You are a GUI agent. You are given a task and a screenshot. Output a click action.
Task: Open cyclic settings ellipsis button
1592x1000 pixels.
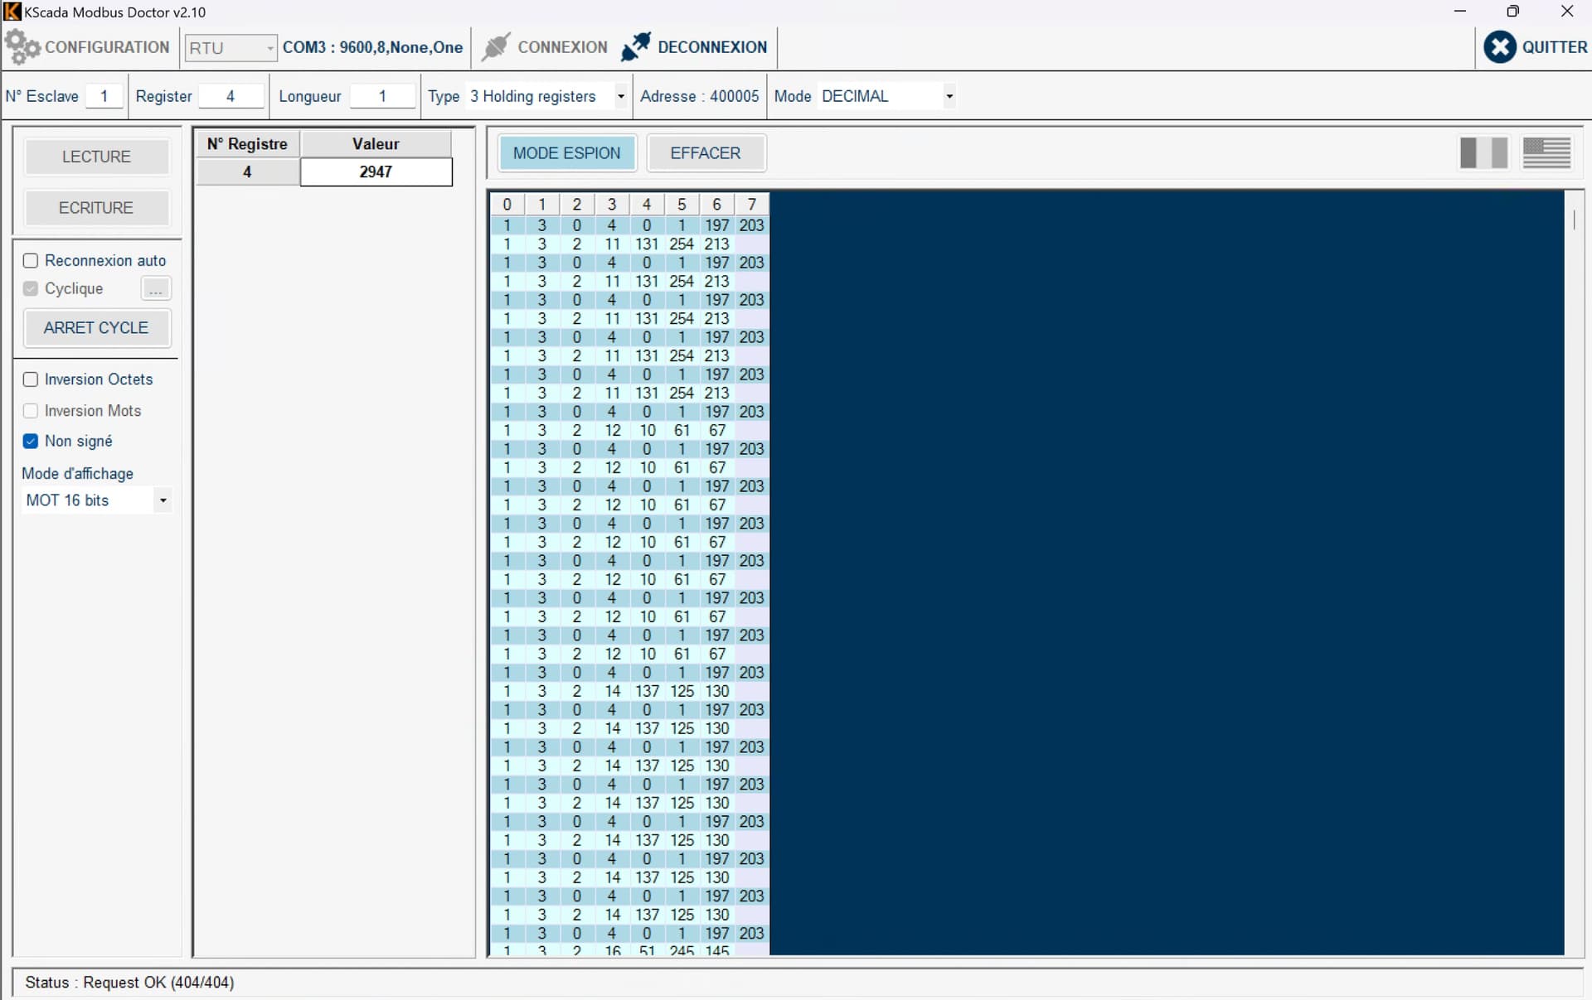coord(156,289)
